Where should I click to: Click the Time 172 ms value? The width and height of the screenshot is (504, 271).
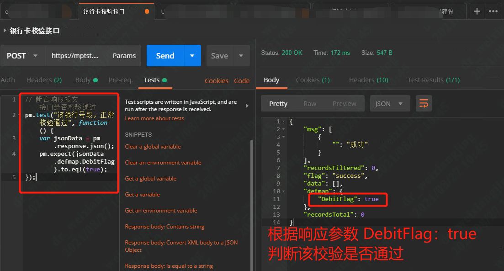click(340, 53)
